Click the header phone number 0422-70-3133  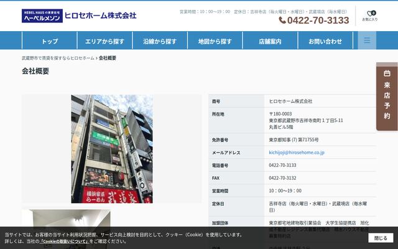318,20
